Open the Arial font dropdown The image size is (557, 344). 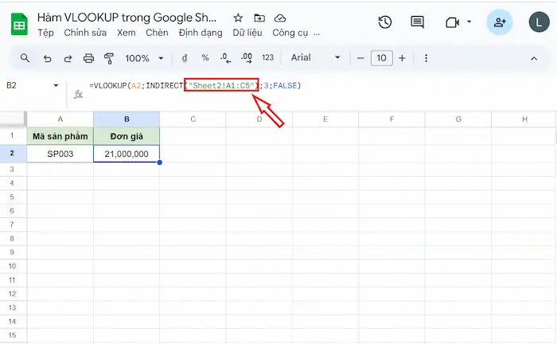point(315,58)
